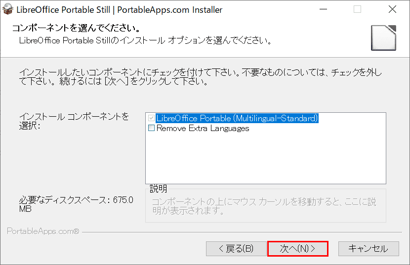Screen dimensions: 410x265
Task: Click the PortableApps installer icon in title bar
Action: [7, 9]
